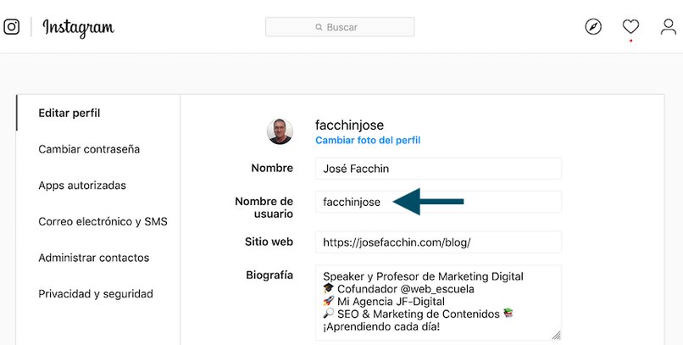The image size is (683, 345).
Task: Click the Nombre field with José Facchin
Action: pos(438,169)
